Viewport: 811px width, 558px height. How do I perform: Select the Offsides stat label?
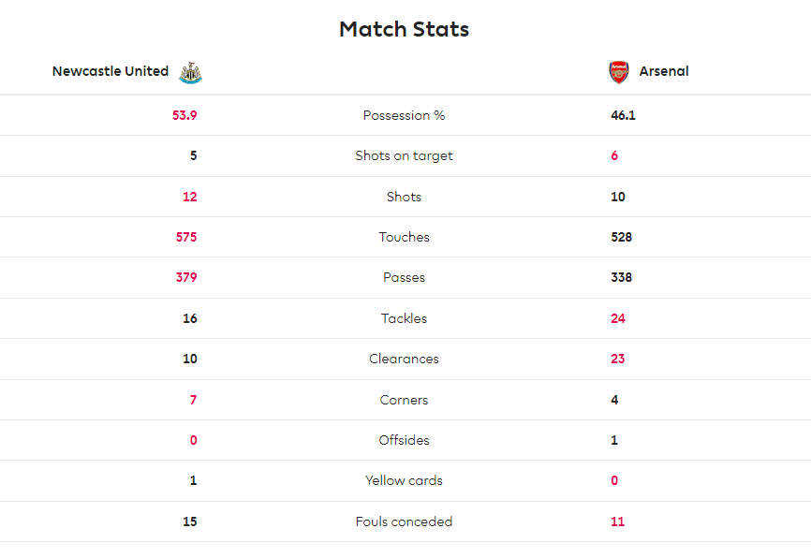[x=404, y=440]
